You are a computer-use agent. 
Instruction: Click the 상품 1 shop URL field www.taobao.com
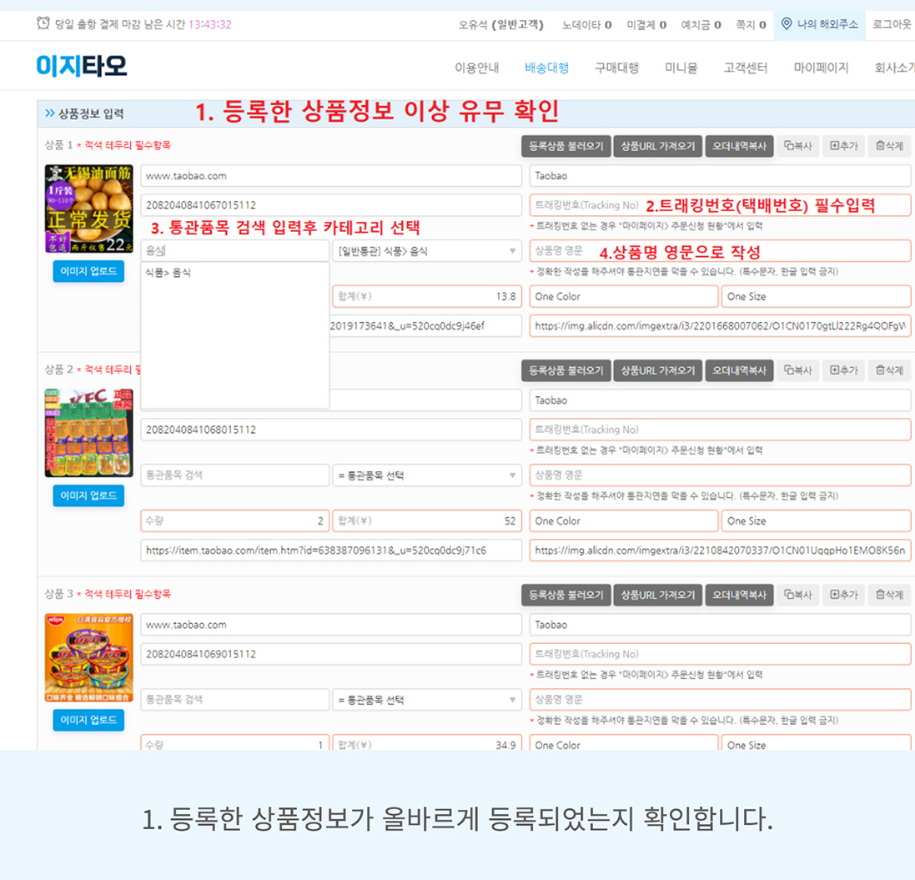(x=331, y=176)
